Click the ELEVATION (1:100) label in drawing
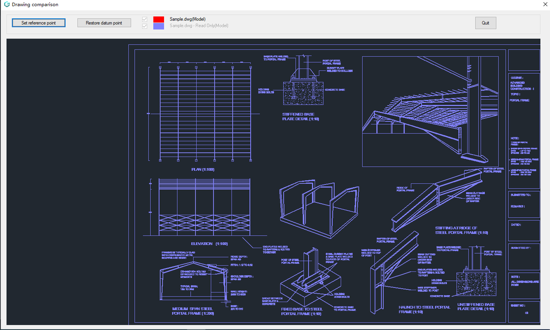Screen dimensions: 550x330 pyautogui.click(x=209, y=243)
